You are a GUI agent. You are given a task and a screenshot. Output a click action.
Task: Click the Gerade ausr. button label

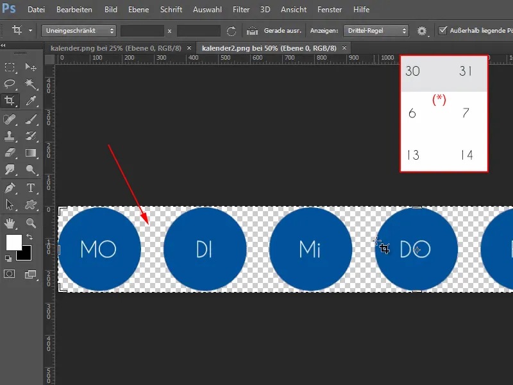coord(282,31)
